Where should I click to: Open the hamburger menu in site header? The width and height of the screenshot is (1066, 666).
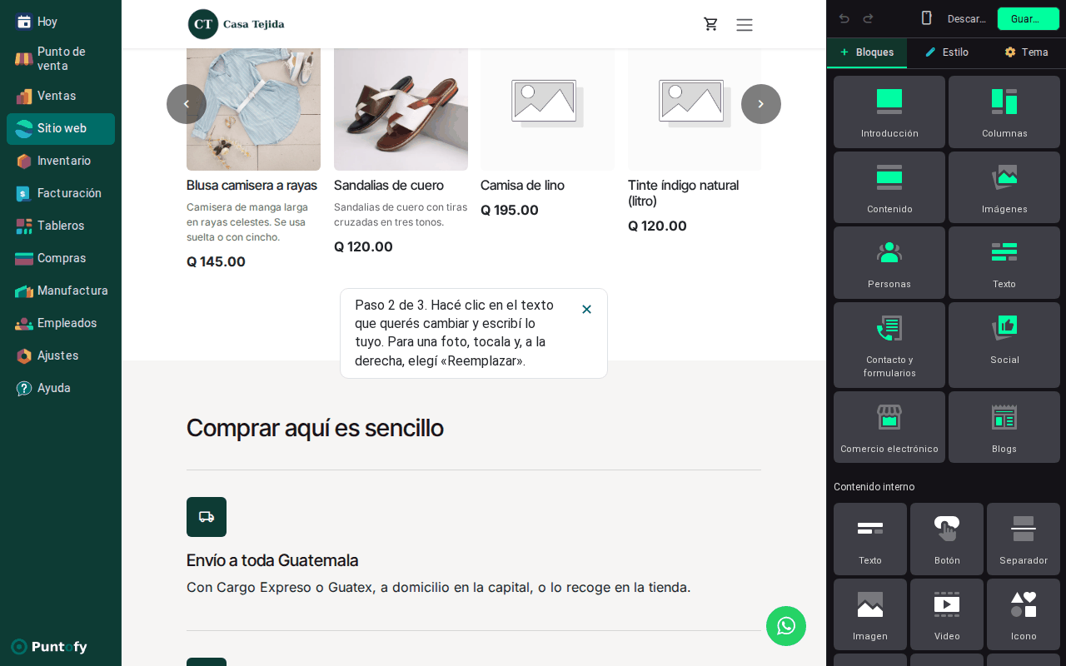[745, 25]
